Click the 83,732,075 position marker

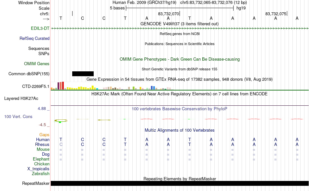coord(276,14)
